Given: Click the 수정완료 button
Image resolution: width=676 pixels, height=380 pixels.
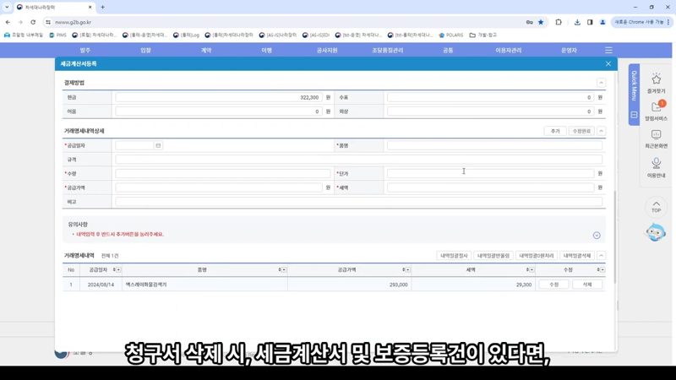Looking at the screenshot, I should 581,131.
